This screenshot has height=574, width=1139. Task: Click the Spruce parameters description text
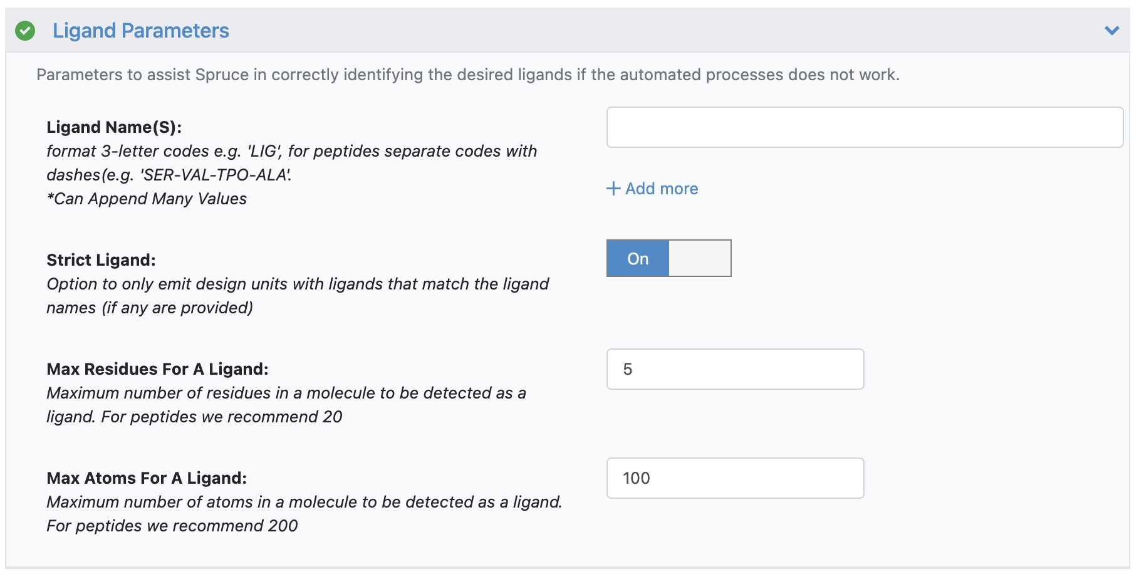point(468,75)
